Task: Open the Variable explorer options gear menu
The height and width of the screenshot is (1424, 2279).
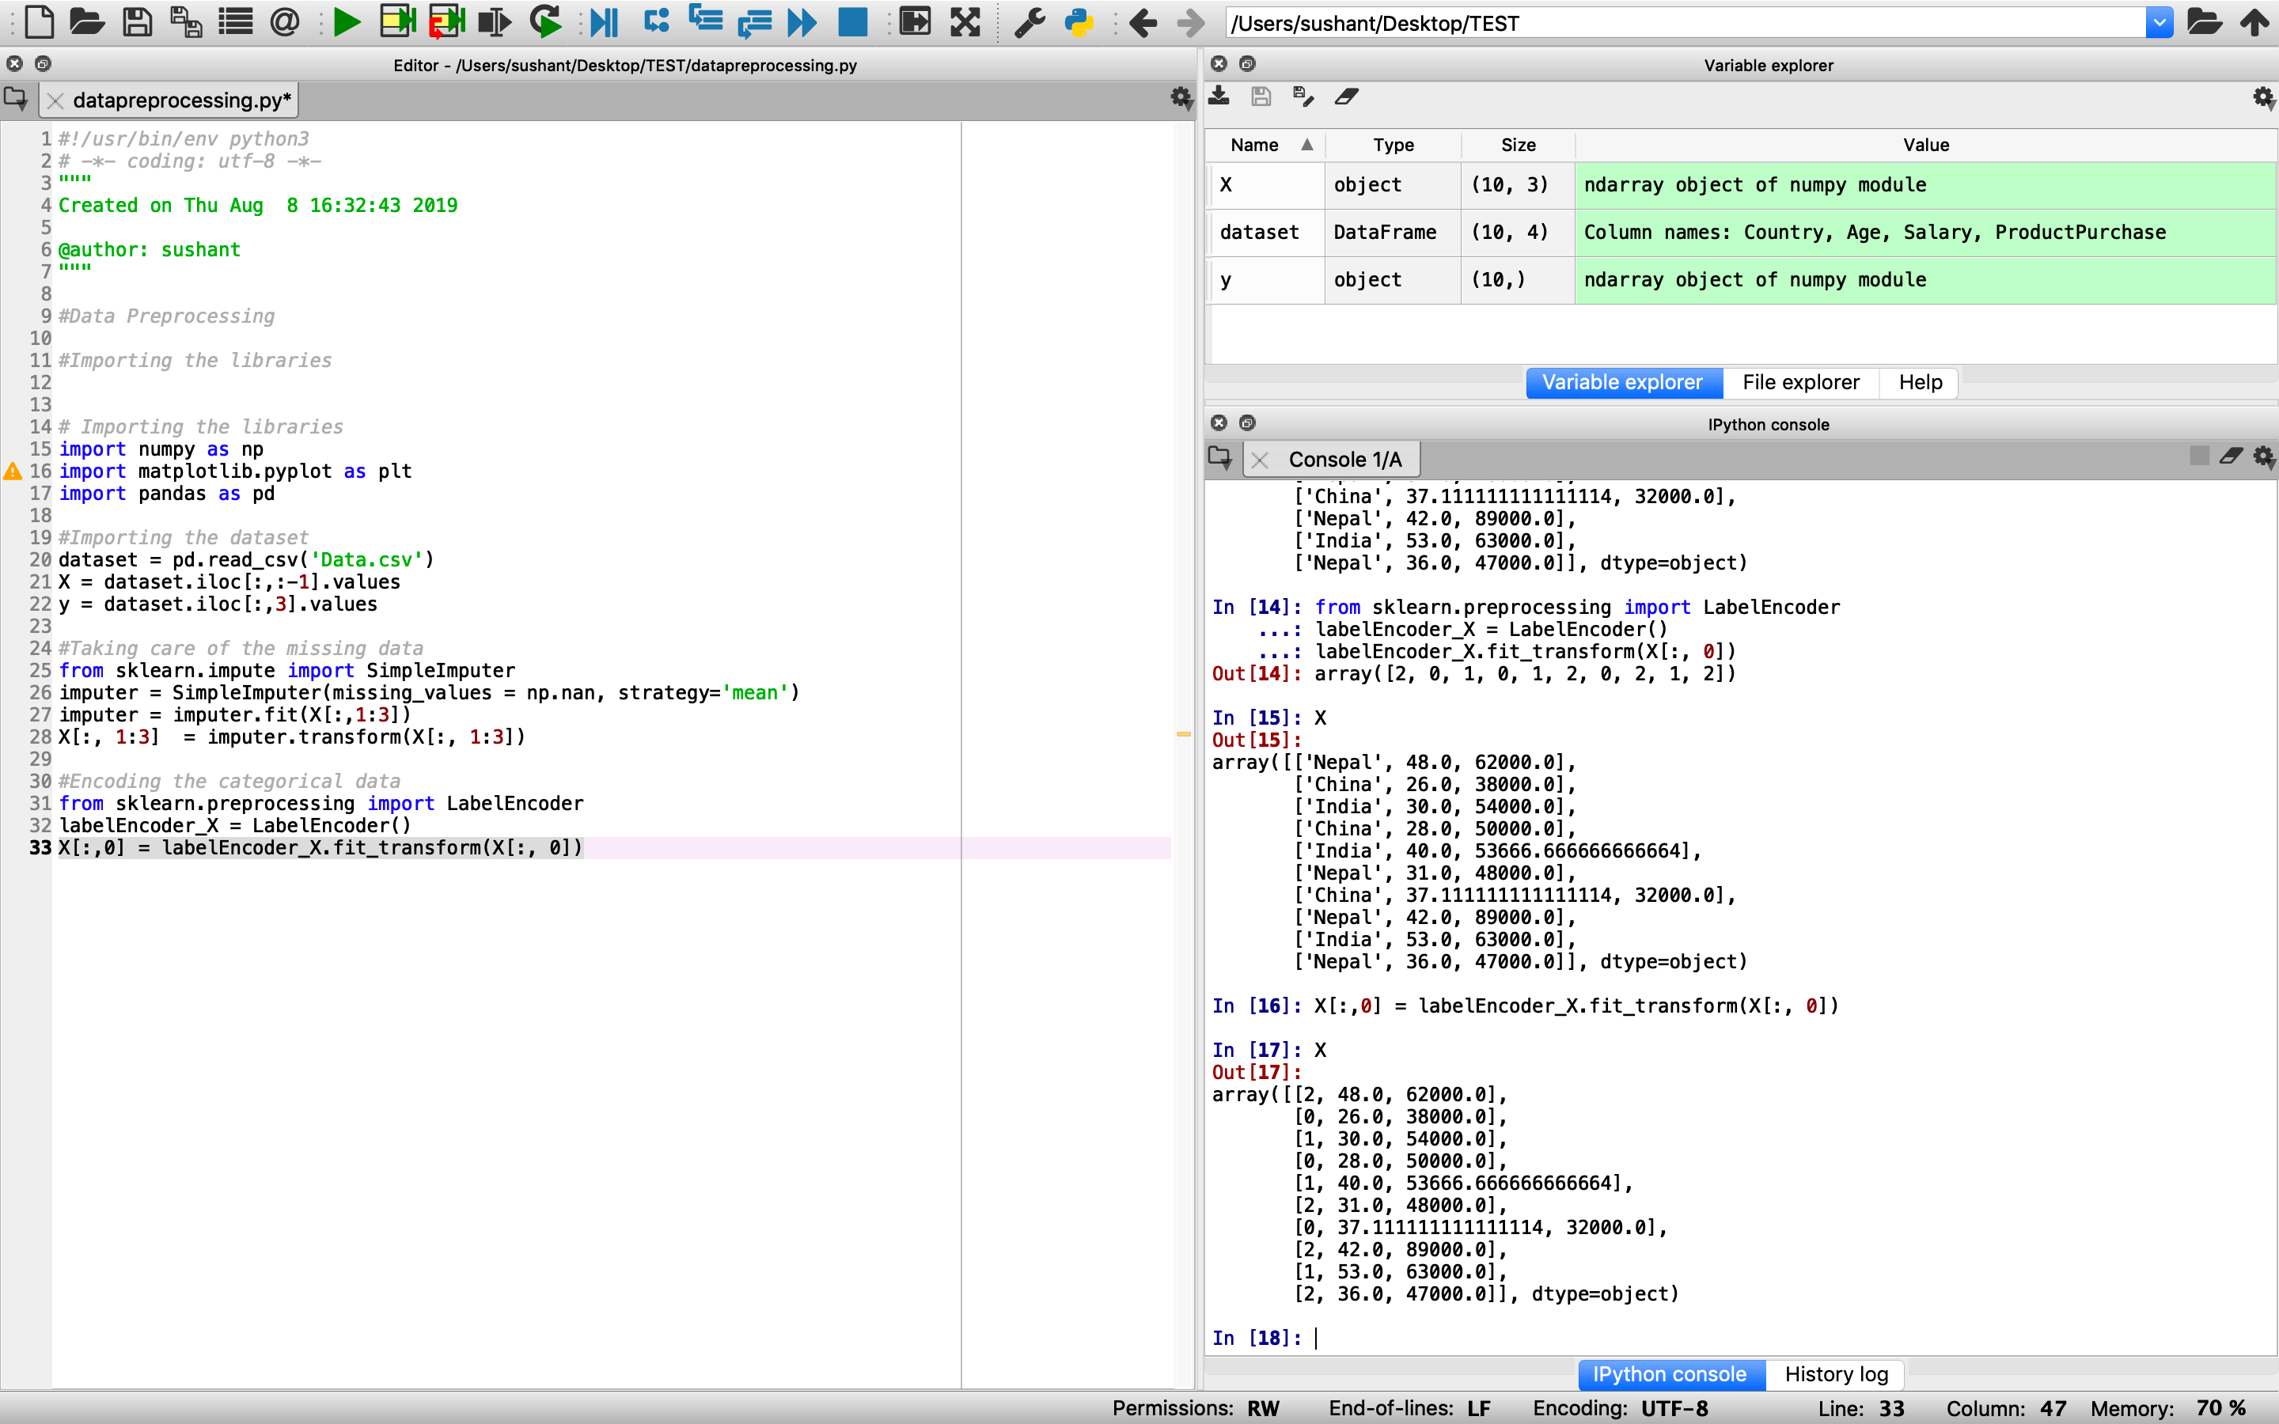Action: (2262, 98)
